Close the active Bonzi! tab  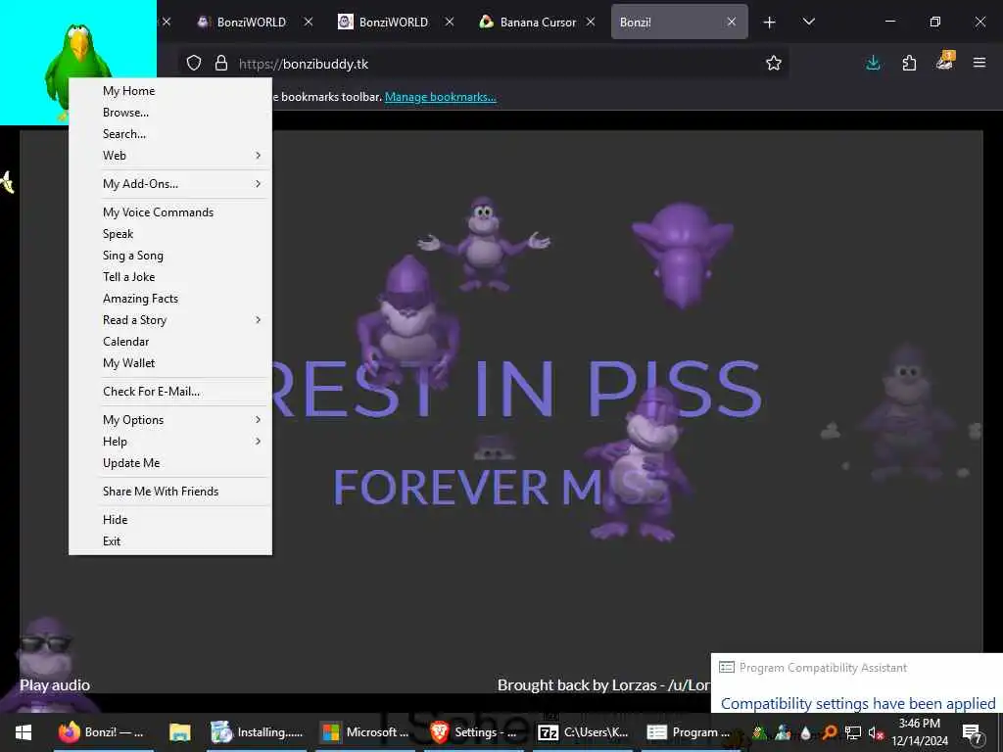[x=731, y=22]
